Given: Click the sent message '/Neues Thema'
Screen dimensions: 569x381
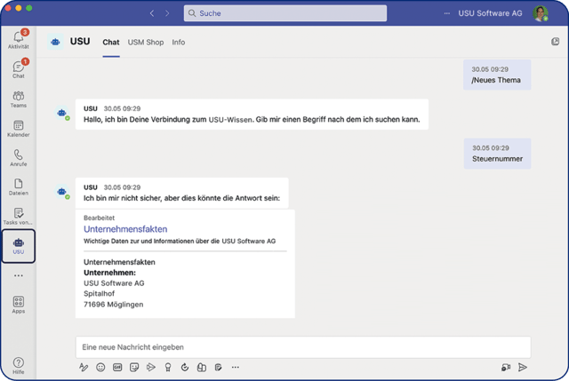Looking at the screenshot, I should [497, 75].
